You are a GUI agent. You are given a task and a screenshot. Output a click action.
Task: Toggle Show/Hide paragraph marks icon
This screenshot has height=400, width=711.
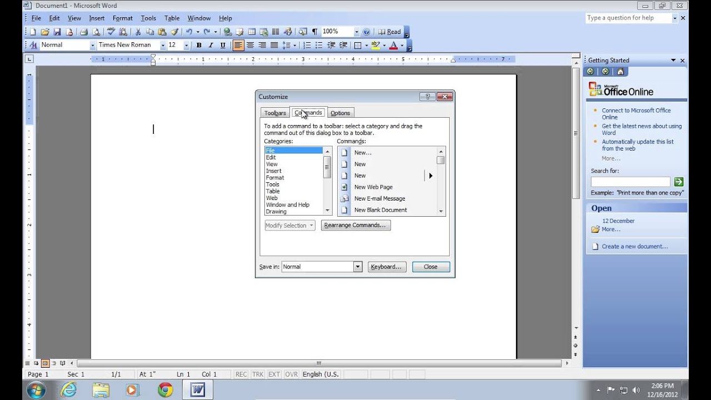coord(315,32)
